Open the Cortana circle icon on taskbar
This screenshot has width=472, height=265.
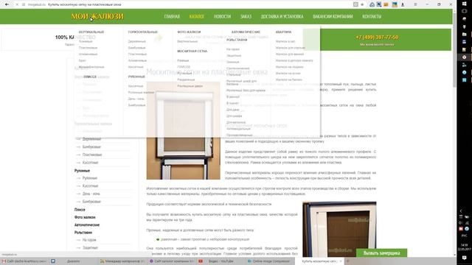click(464, 11)
